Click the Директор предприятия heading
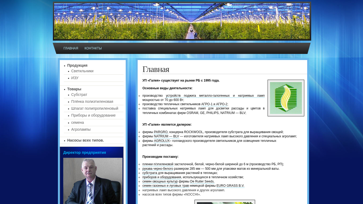Image resolution: width=363 pixels, height=204 pixels. (x=85, y=152)
